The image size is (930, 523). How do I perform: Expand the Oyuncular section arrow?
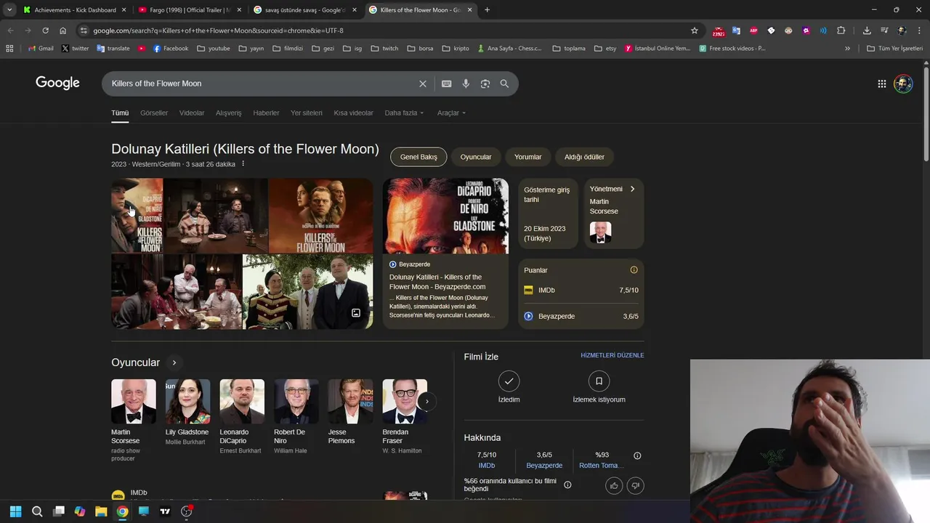pyautogui.click(x=174, y=362)
